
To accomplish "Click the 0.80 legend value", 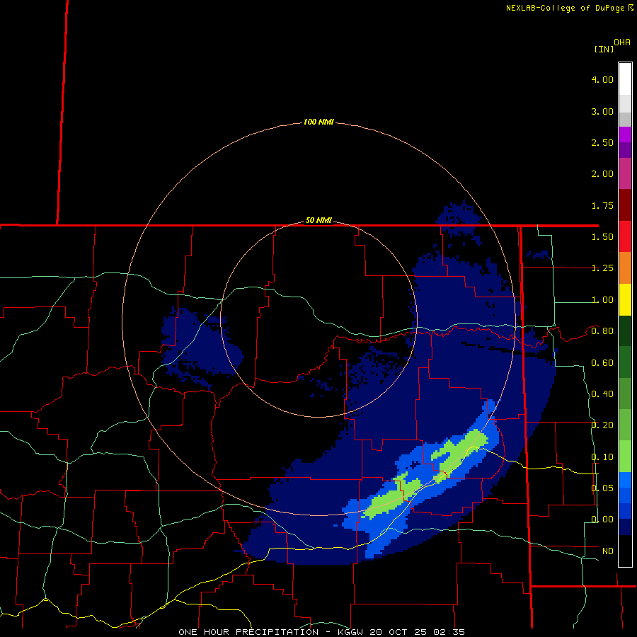I will 602,331.
